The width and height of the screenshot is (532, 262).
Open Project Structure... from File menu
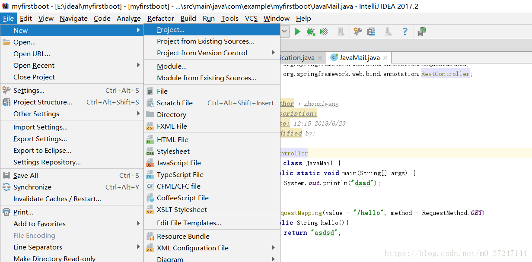(x=72, y=102)
